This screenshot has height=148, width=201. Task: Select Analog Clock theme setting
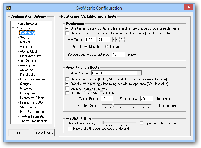(29, 65)
